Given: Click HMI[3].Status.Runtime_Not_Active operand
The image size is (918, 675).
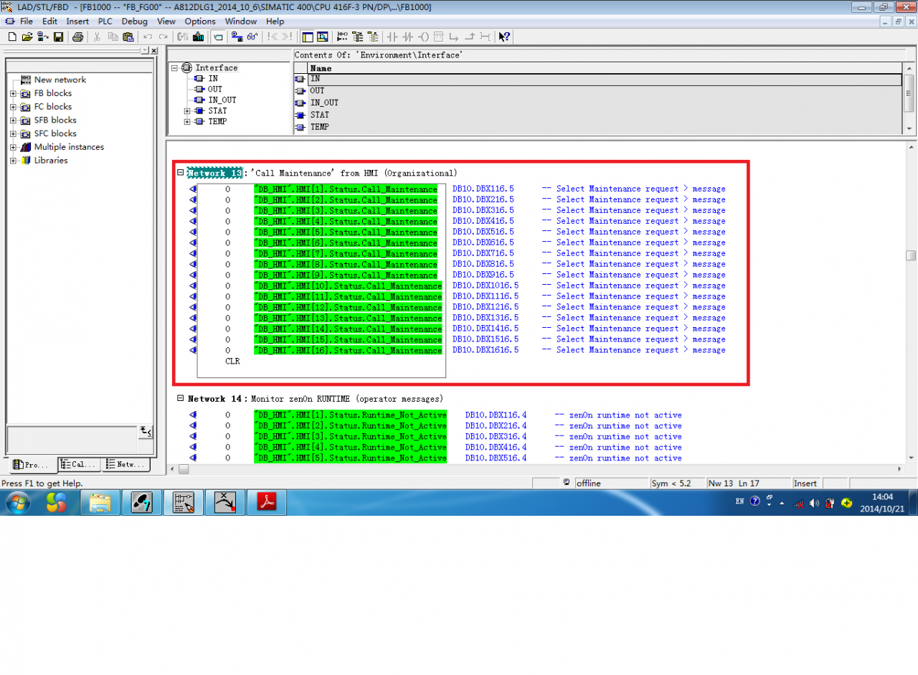Looking at the screenshot, I should point(350,437).
